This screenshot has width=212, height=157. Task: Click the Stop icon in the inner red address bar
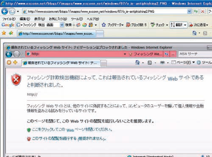click(x=173, y=54)
